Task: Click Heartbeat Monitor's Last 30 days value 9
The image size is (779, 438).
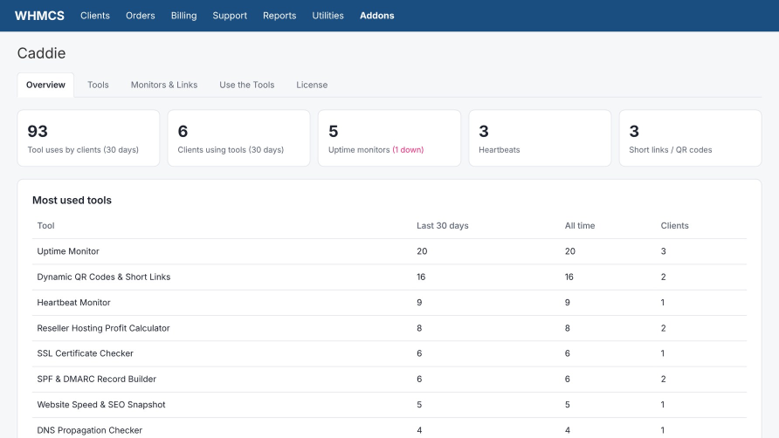Action: (419, 303)
